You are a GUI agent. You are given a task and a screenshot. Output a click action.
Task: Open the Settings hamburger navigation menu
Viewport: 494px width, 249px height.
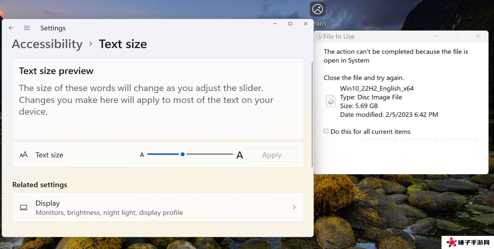coord(27,28)
